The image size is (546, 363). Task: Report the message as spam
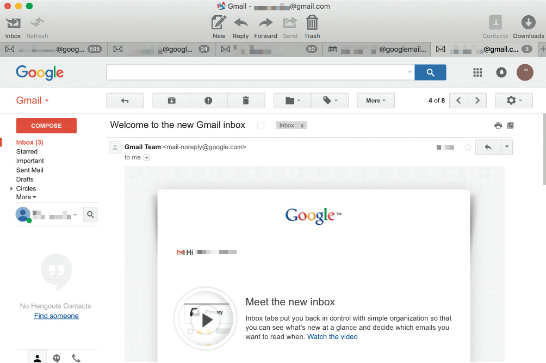coord(209,101)
